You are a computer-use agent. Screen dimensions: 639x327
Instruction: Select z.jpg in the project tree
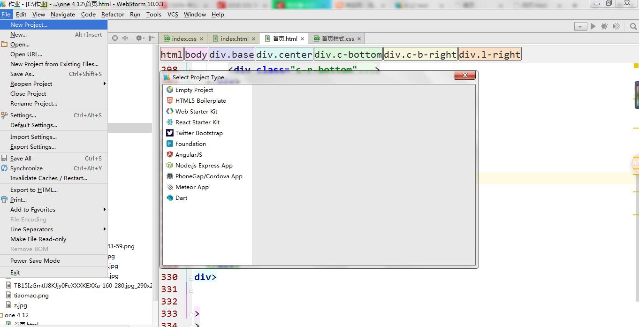tap(20, 305)
